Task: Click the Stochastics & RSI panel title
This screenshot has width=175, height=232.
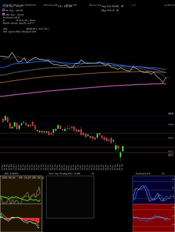Action: pyautogui.click(x=150, y=174)
